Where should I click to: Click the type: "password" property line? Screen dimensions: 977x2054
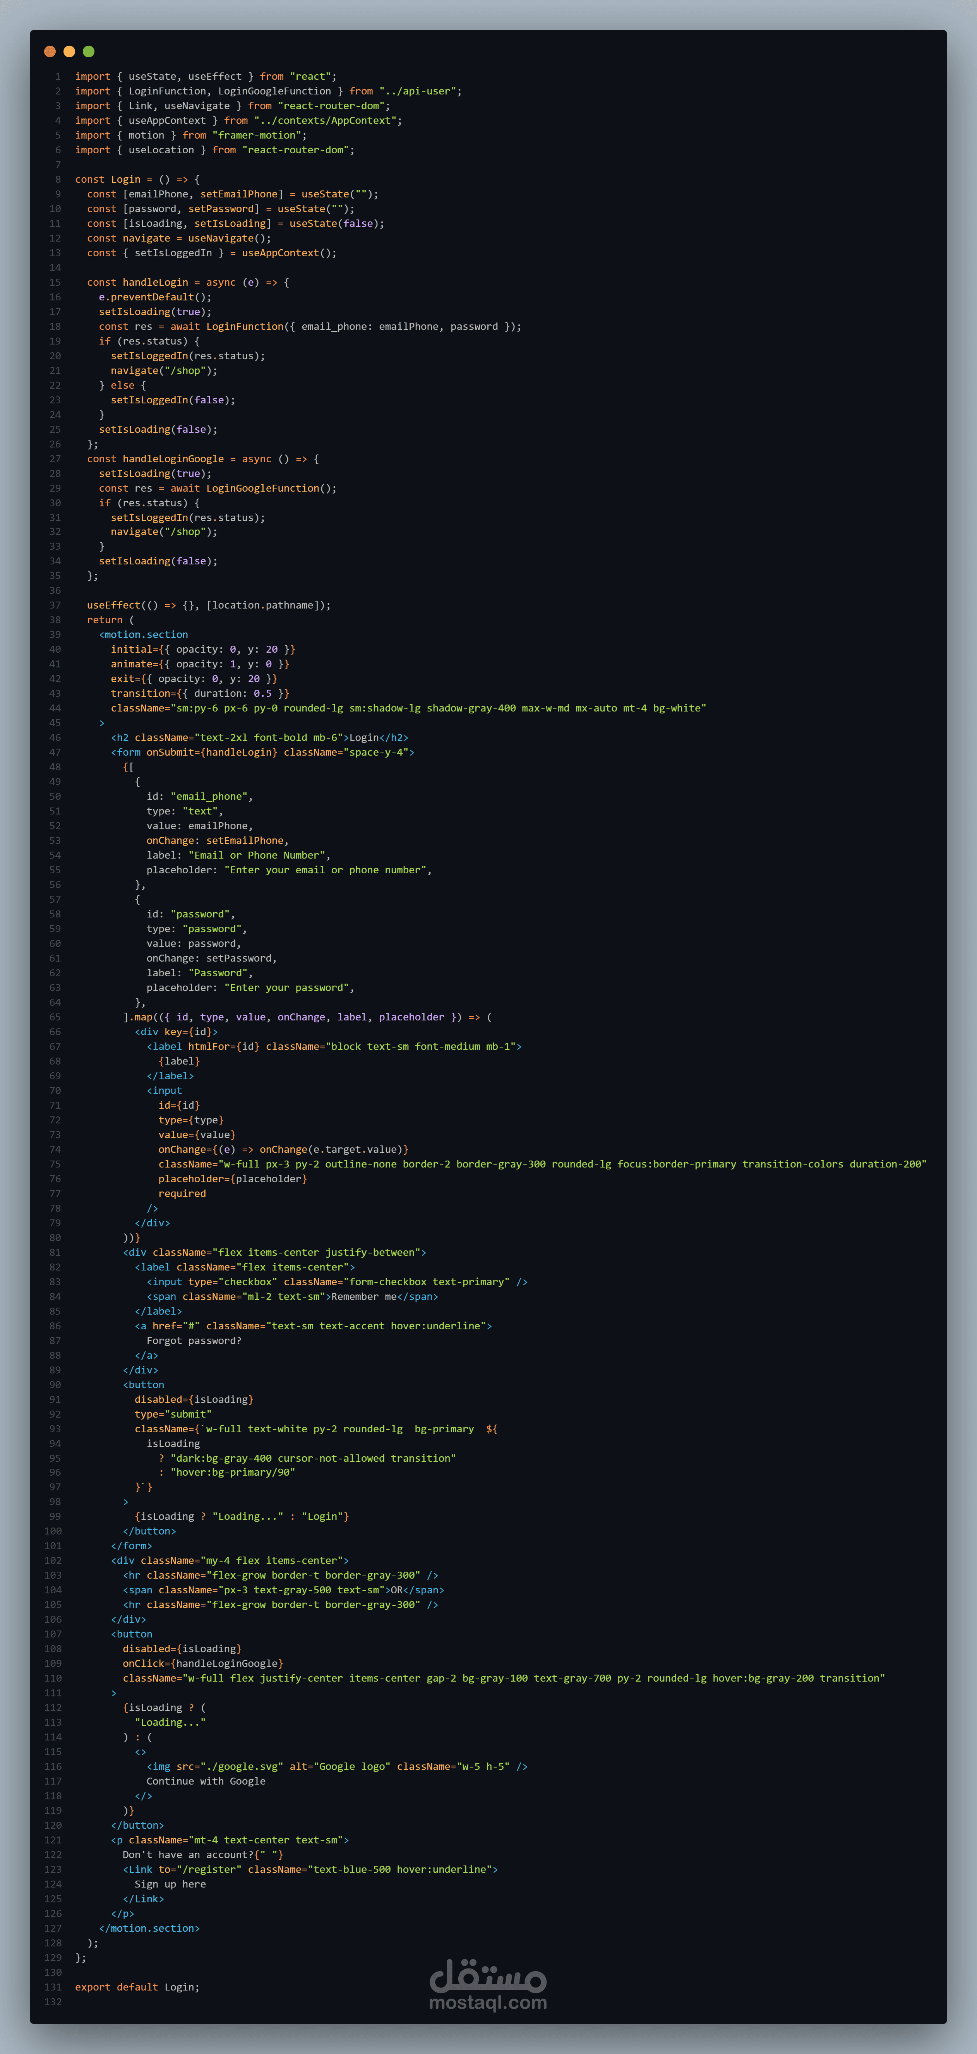(197, 929)
